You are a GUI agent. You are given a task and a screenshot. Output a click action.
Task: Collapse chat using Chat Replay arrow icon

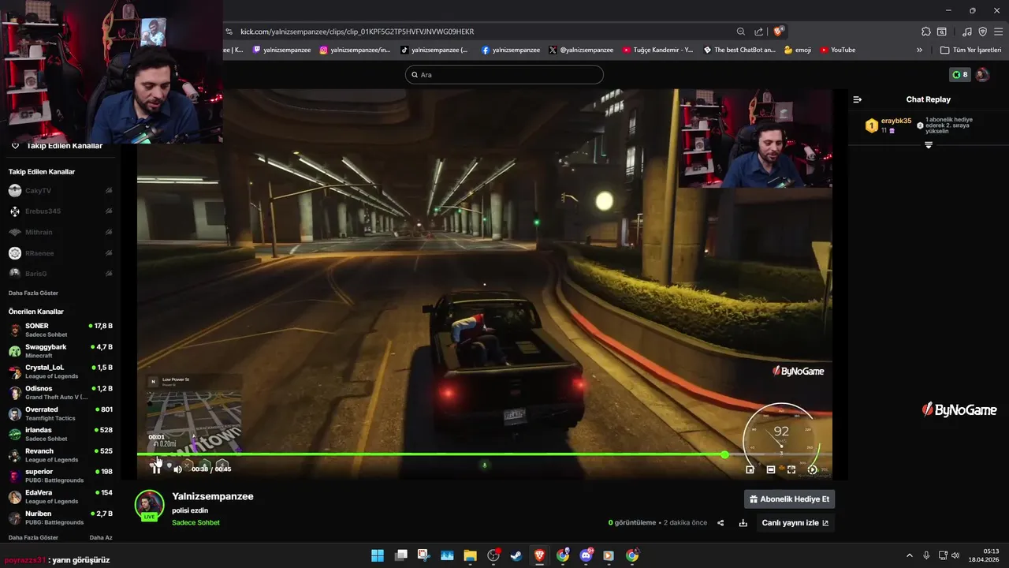858,99
